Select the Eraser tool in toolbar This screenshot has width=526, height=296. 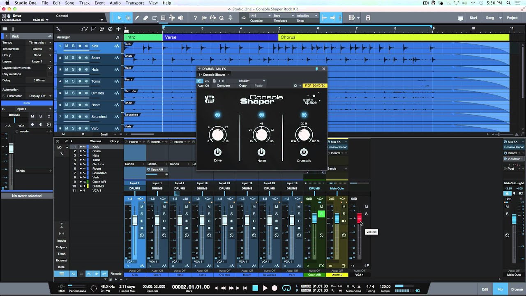(x=145, y=18)
